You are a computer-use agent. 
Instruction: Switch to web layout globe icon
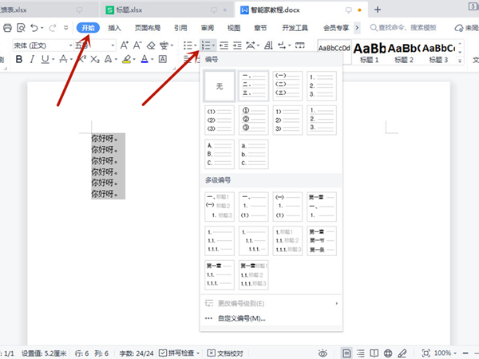387,353
